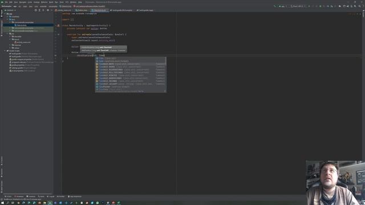This screenshot has width=365, height=205.
Task: Click the locate opened file icon in Project panel
Action: point(35,10)
